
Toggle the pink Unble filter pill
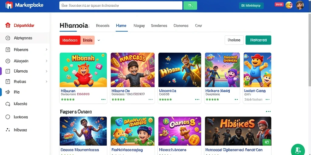tap(87, 40)
